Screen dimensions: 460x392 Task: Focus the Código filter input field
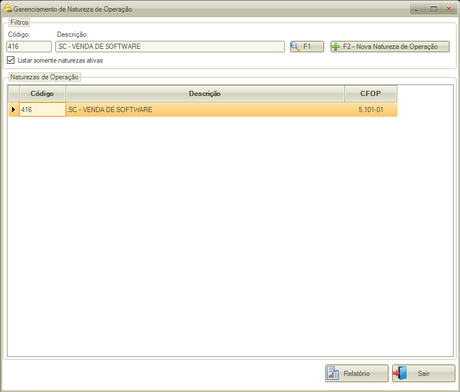(x=29, y=47)
